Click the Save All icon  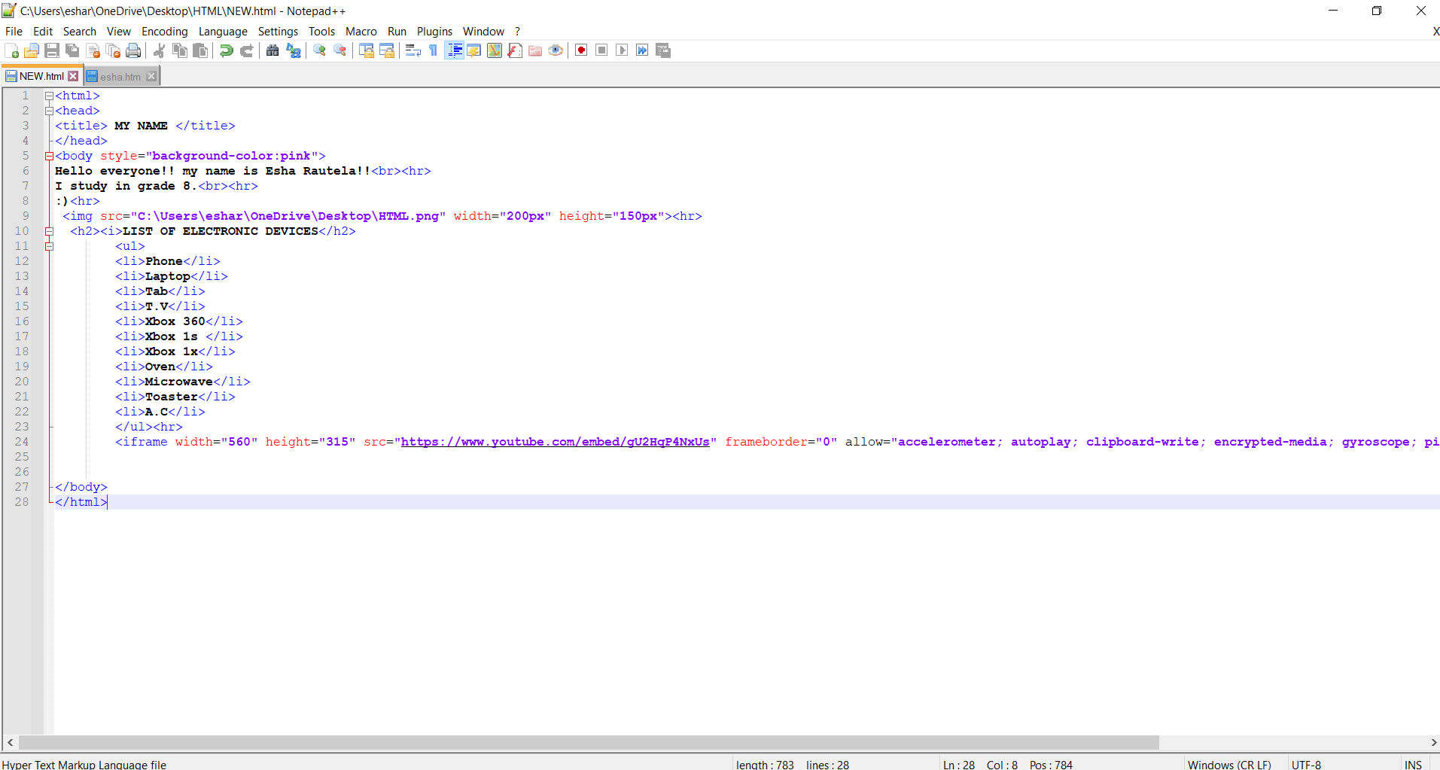coord(72,50)
